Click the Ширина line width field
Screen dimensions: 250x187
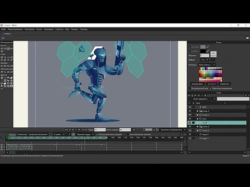click(x=205, y=56)
